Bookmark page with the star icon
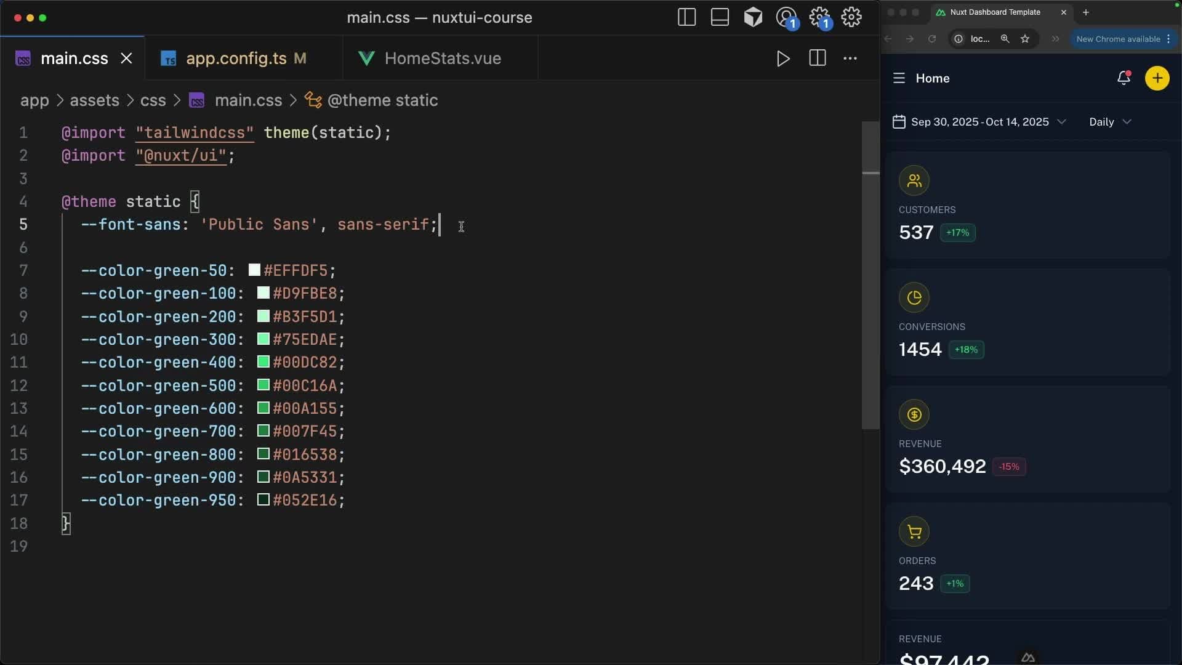Image resolution: width=1182 pixels, height=665 pixels. tap(1025, 39)
